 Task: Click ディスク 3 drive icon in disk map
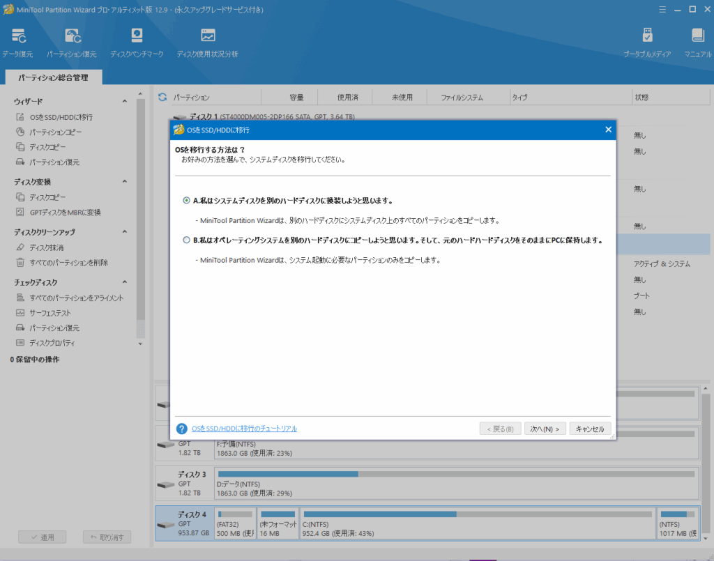pos(165,484)
